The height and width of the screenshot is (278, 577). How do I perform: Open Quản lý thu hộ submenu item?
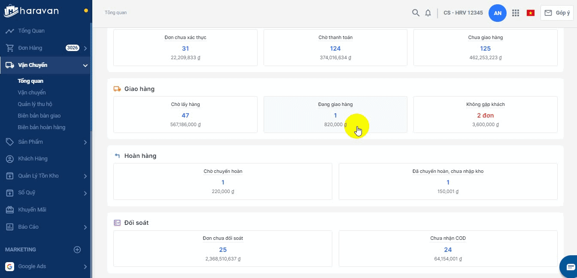point(35,104)
